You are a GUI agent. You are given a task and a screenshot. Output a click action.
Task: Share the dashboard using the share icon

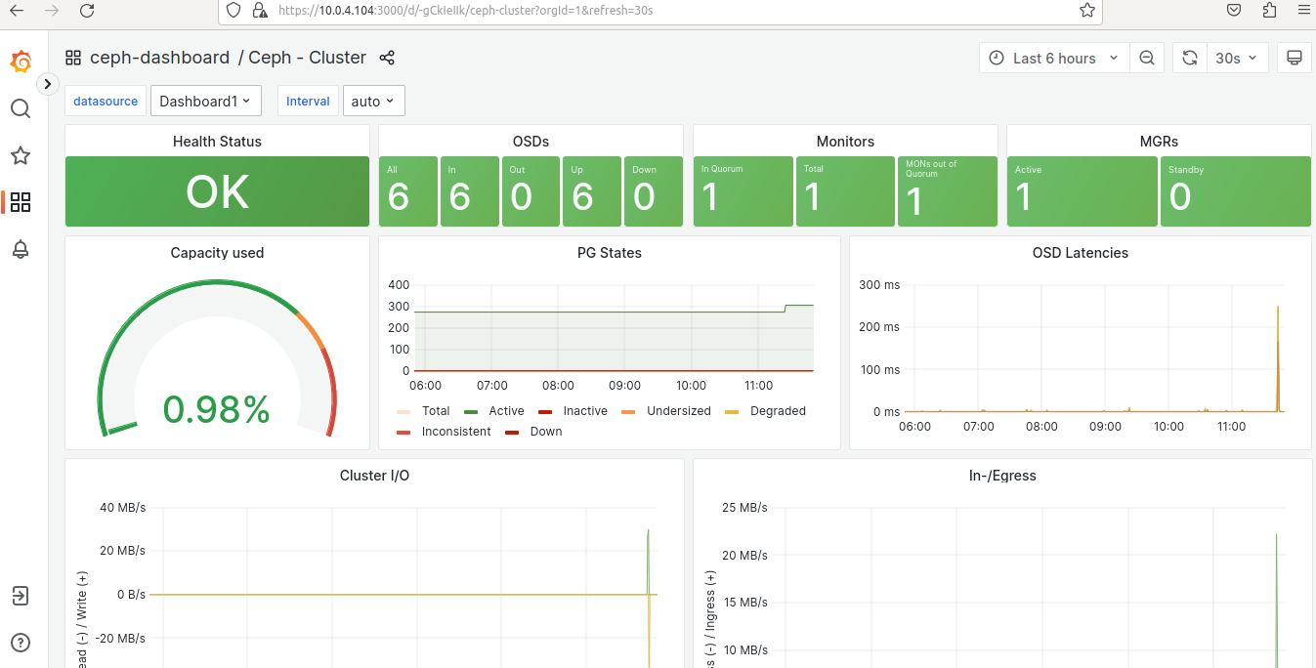(387, 58)
